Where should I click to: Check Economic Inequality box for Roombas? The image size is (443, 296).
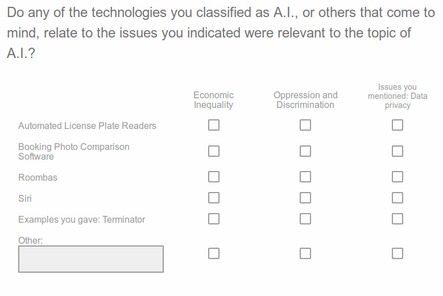tap(214, 177)
